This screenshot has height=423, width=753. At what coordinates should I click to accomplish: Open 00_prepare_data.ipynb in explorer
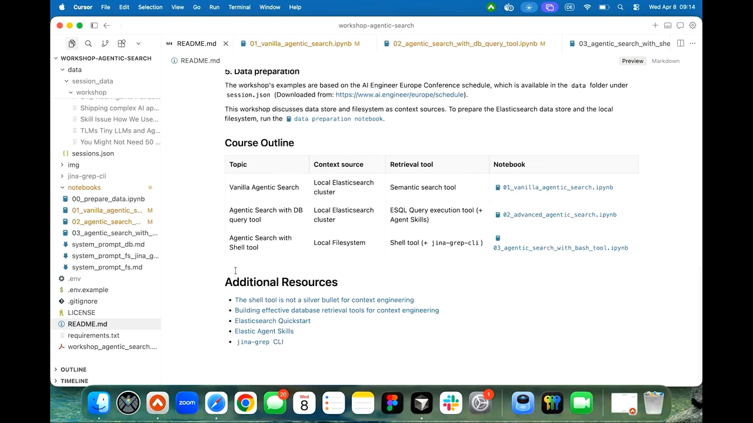pyautogui.click(x=108, y=199)
